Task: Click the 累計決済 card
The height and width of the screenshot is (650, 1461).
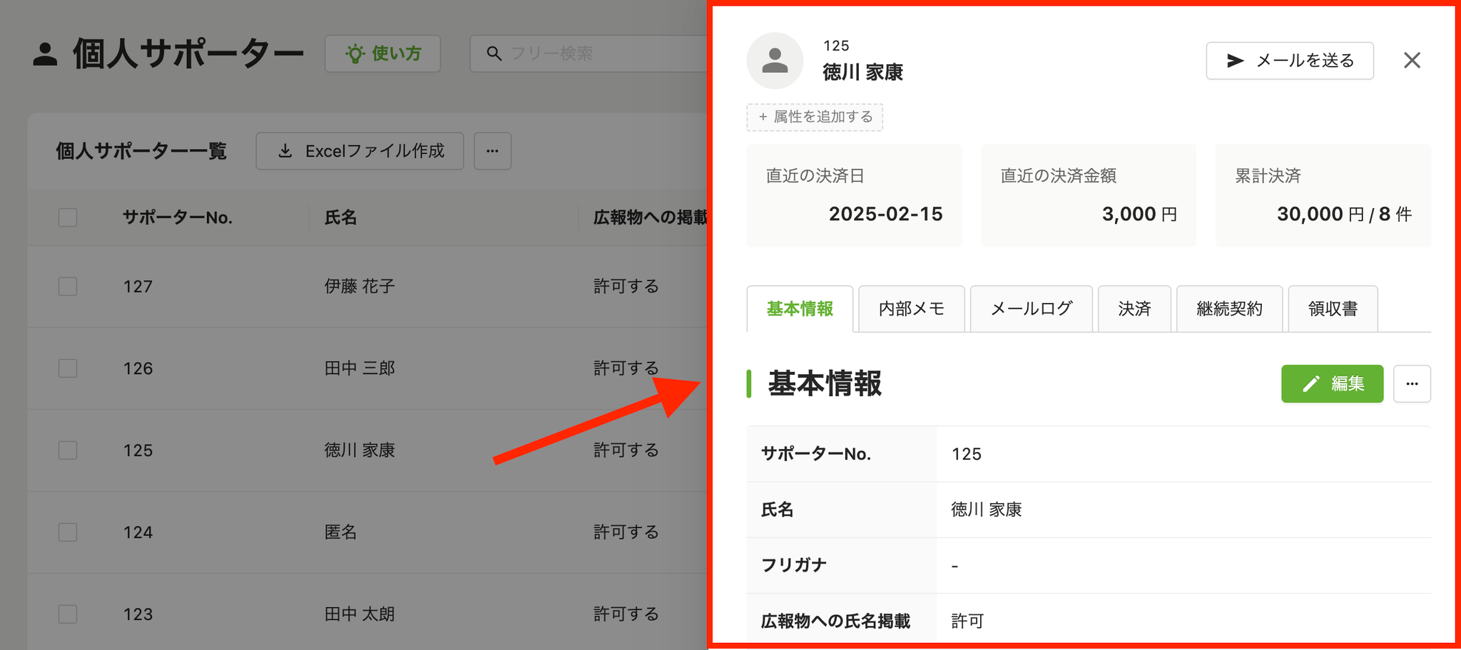Action: pos(1323,195)
